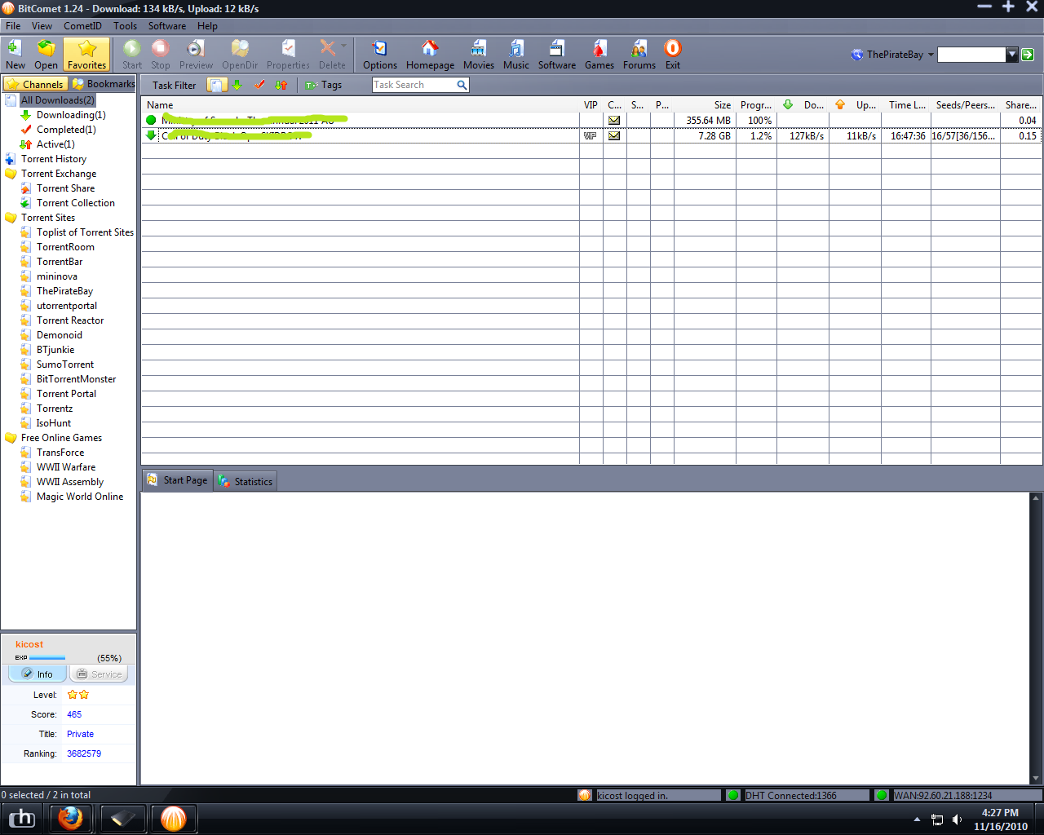Screen dimensions: 1044x835
Task: Select Active(1) in the sidebar
Action: coord(55,144)
